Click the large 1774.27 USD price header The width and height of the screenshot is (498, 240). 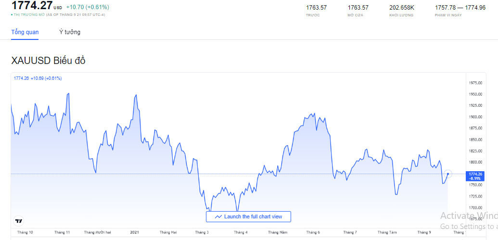32,6
